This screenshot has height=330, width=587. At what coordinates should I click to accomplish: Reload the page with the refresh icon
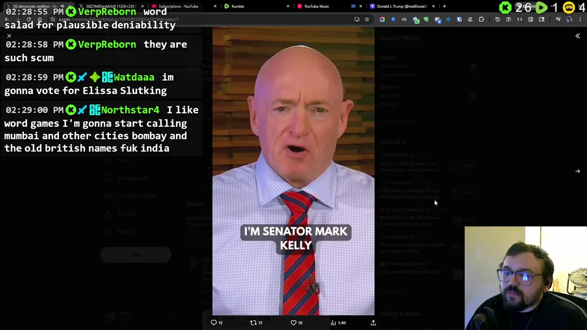pyautogui.click(x=28, y=19)
